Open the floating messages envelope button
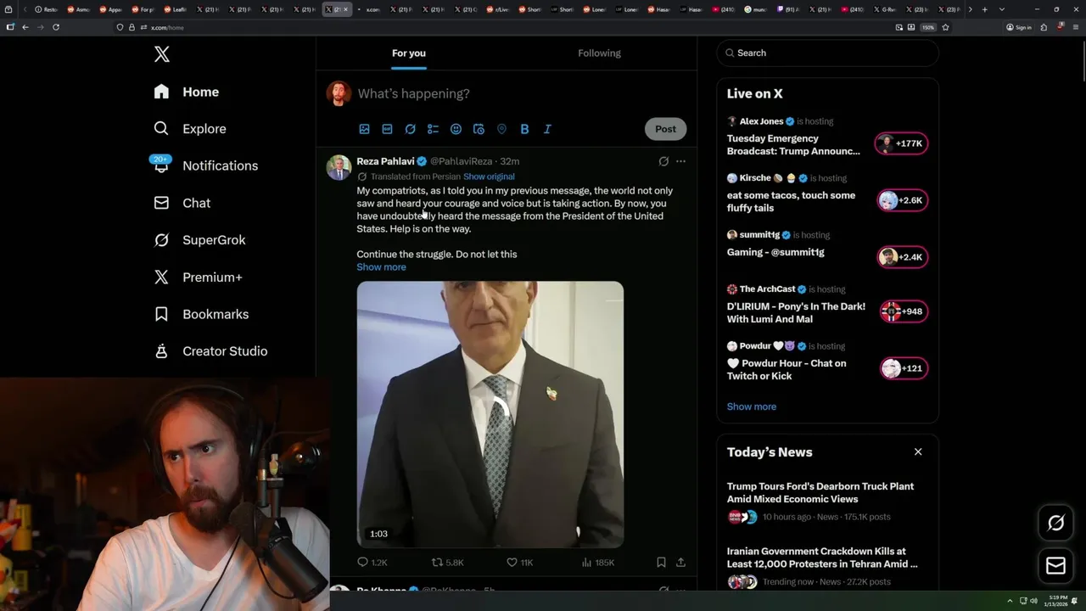Screen dimensions: 1086x611 tap(1055, 566)
